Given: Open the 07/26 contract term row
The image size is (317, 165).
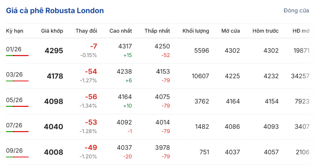Looking at the screenshot, I should pyautogui.click(x=14, y=125).
